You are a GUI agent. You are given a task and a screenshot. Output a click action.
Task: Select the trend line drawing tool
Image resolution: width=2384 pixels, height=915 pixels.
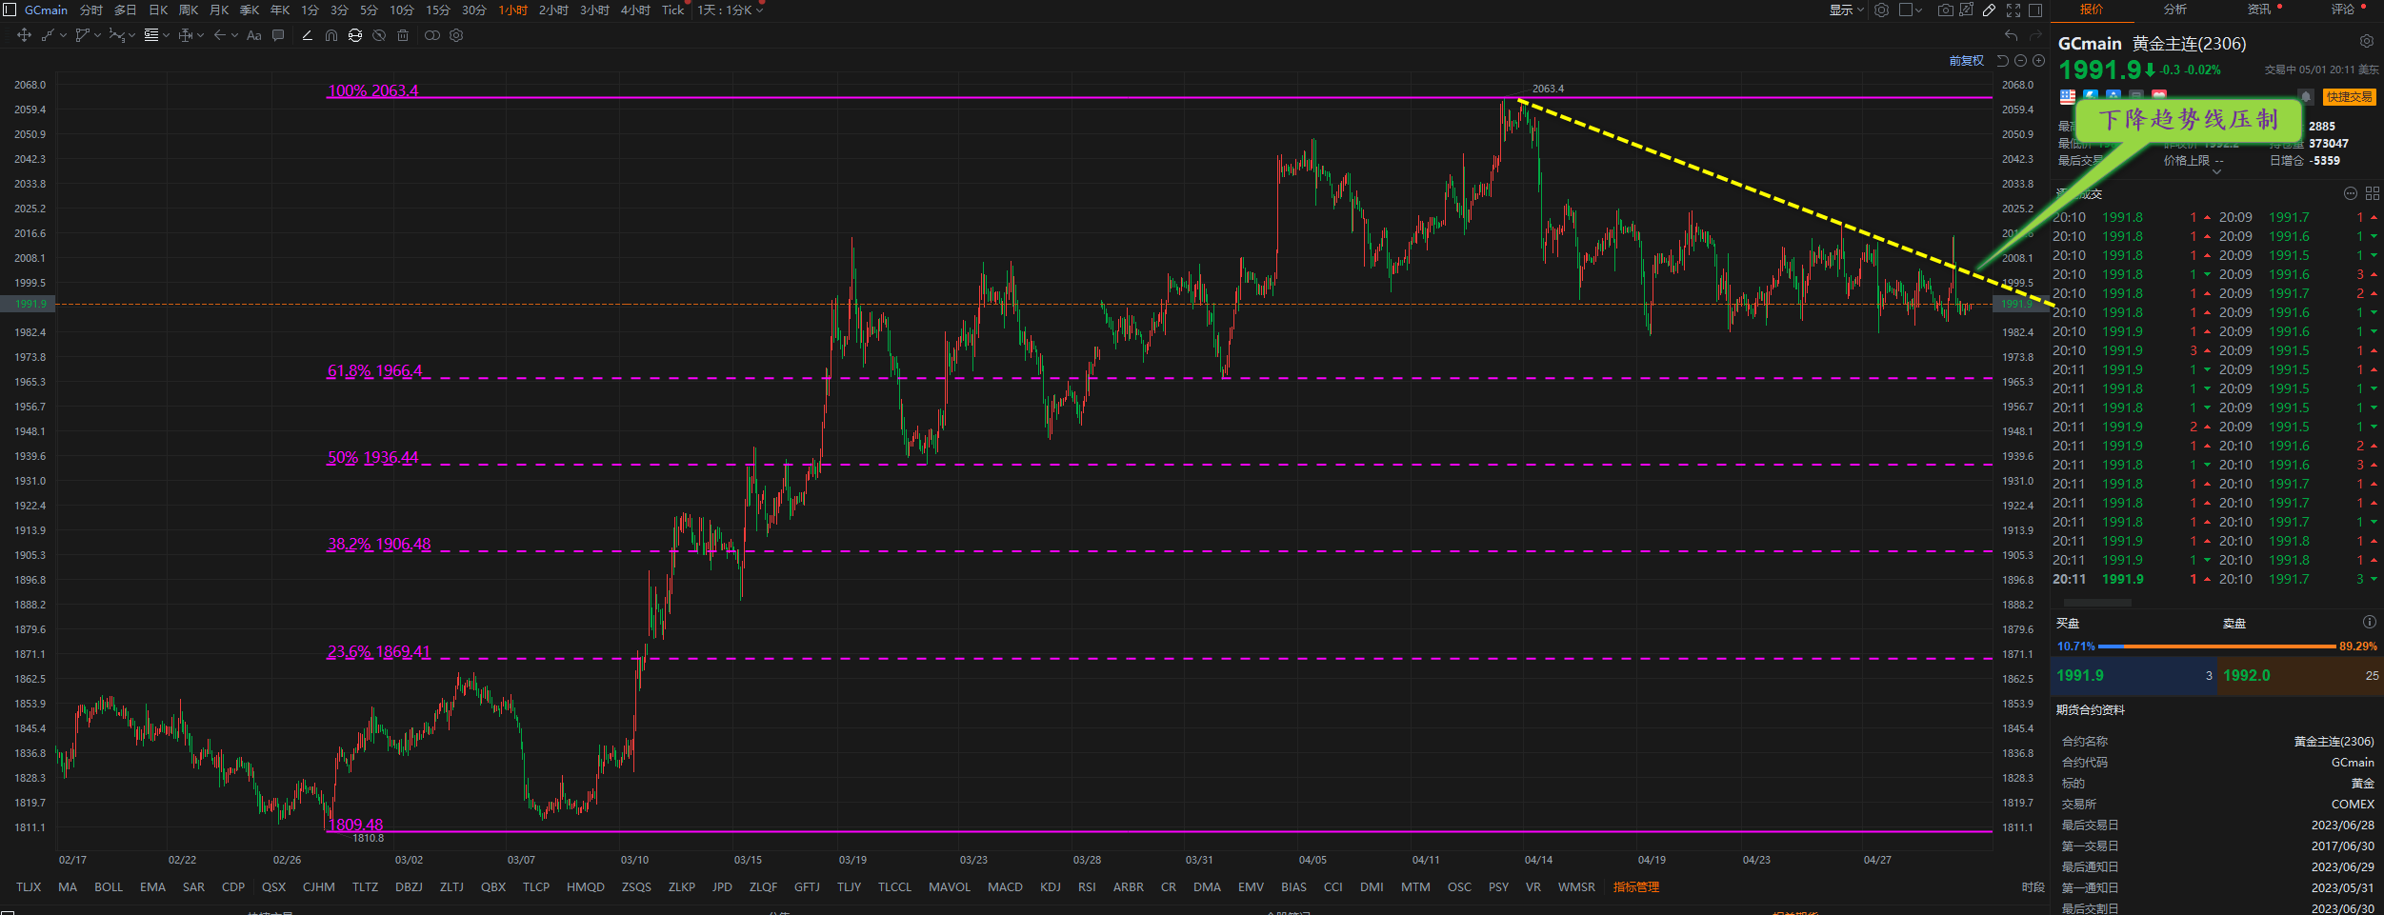pyautogui.click(x=48, y=35)
